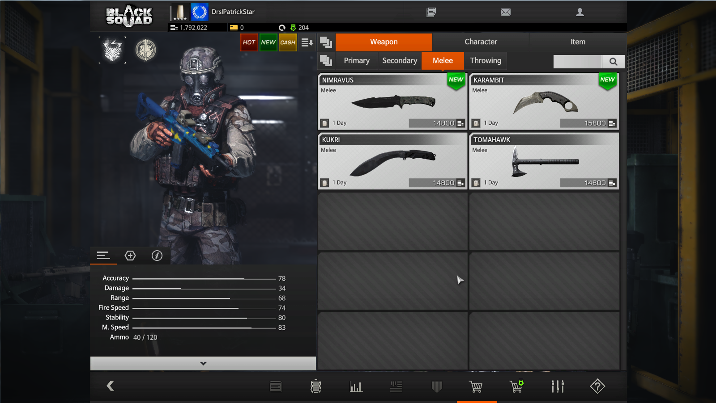
Task: Select the Primary weapon category
Action: pyautogui.click(x=357, y=61)
